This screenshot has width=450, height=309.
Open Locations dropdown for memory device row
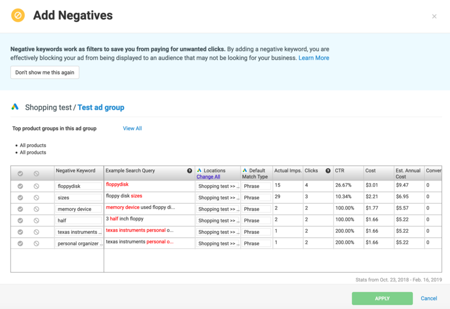click(218, 209)
